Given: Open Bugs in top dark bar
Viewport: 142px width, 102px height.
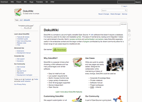Looking at the screenshot, I should (x=31, y=2).
